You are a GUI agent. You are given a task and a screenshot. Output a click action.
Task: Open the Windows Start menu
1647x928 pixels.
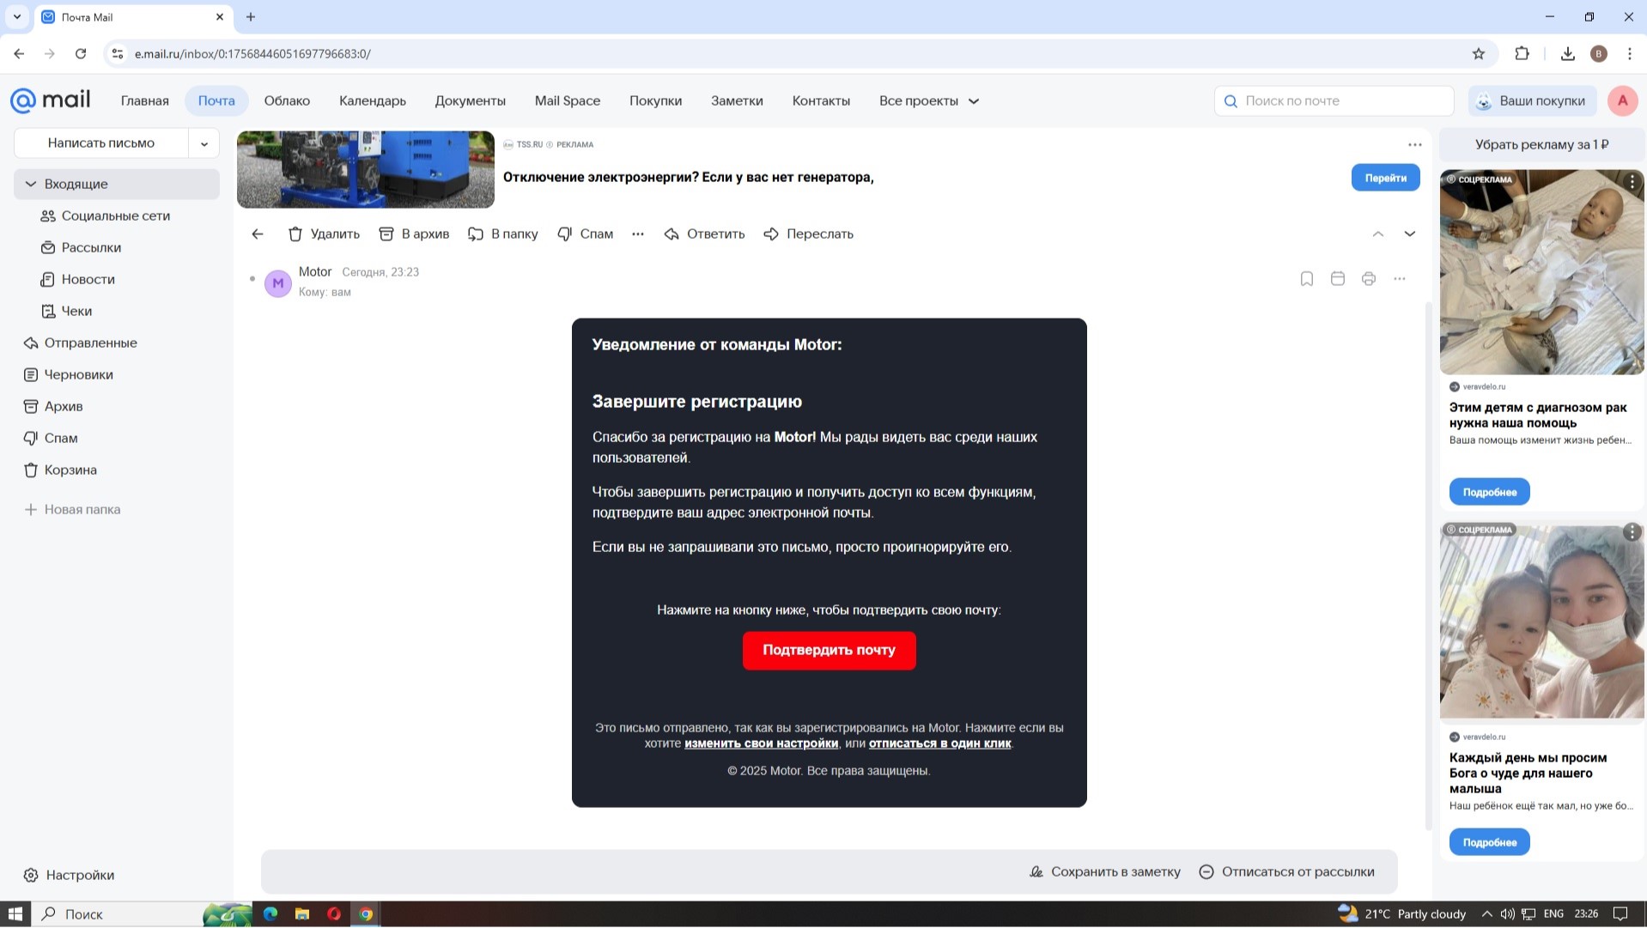(x=15, y=914)
